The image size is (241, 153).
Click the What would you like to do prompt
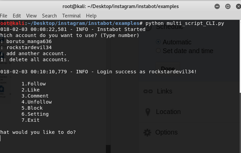point(38,132)
